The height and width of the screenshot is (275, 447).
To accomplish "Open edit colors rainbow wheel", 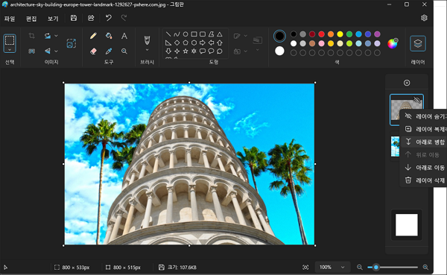I will (x=393, y=43).
